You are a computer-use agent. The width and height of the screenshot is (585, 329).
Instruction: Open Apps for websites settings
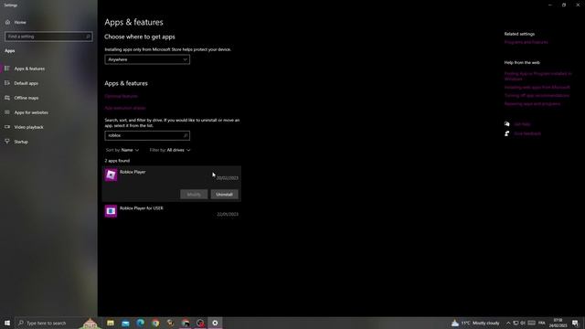[31, 112]
